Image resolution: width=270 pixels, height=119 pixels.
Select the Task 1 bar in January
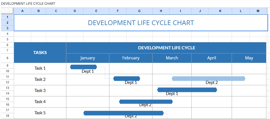[x=83, y=67]
